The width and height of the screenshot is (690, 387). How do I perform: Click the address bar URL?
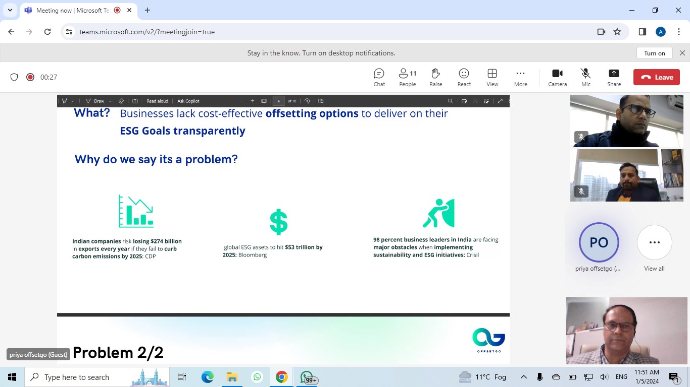[x=147, y=32]
